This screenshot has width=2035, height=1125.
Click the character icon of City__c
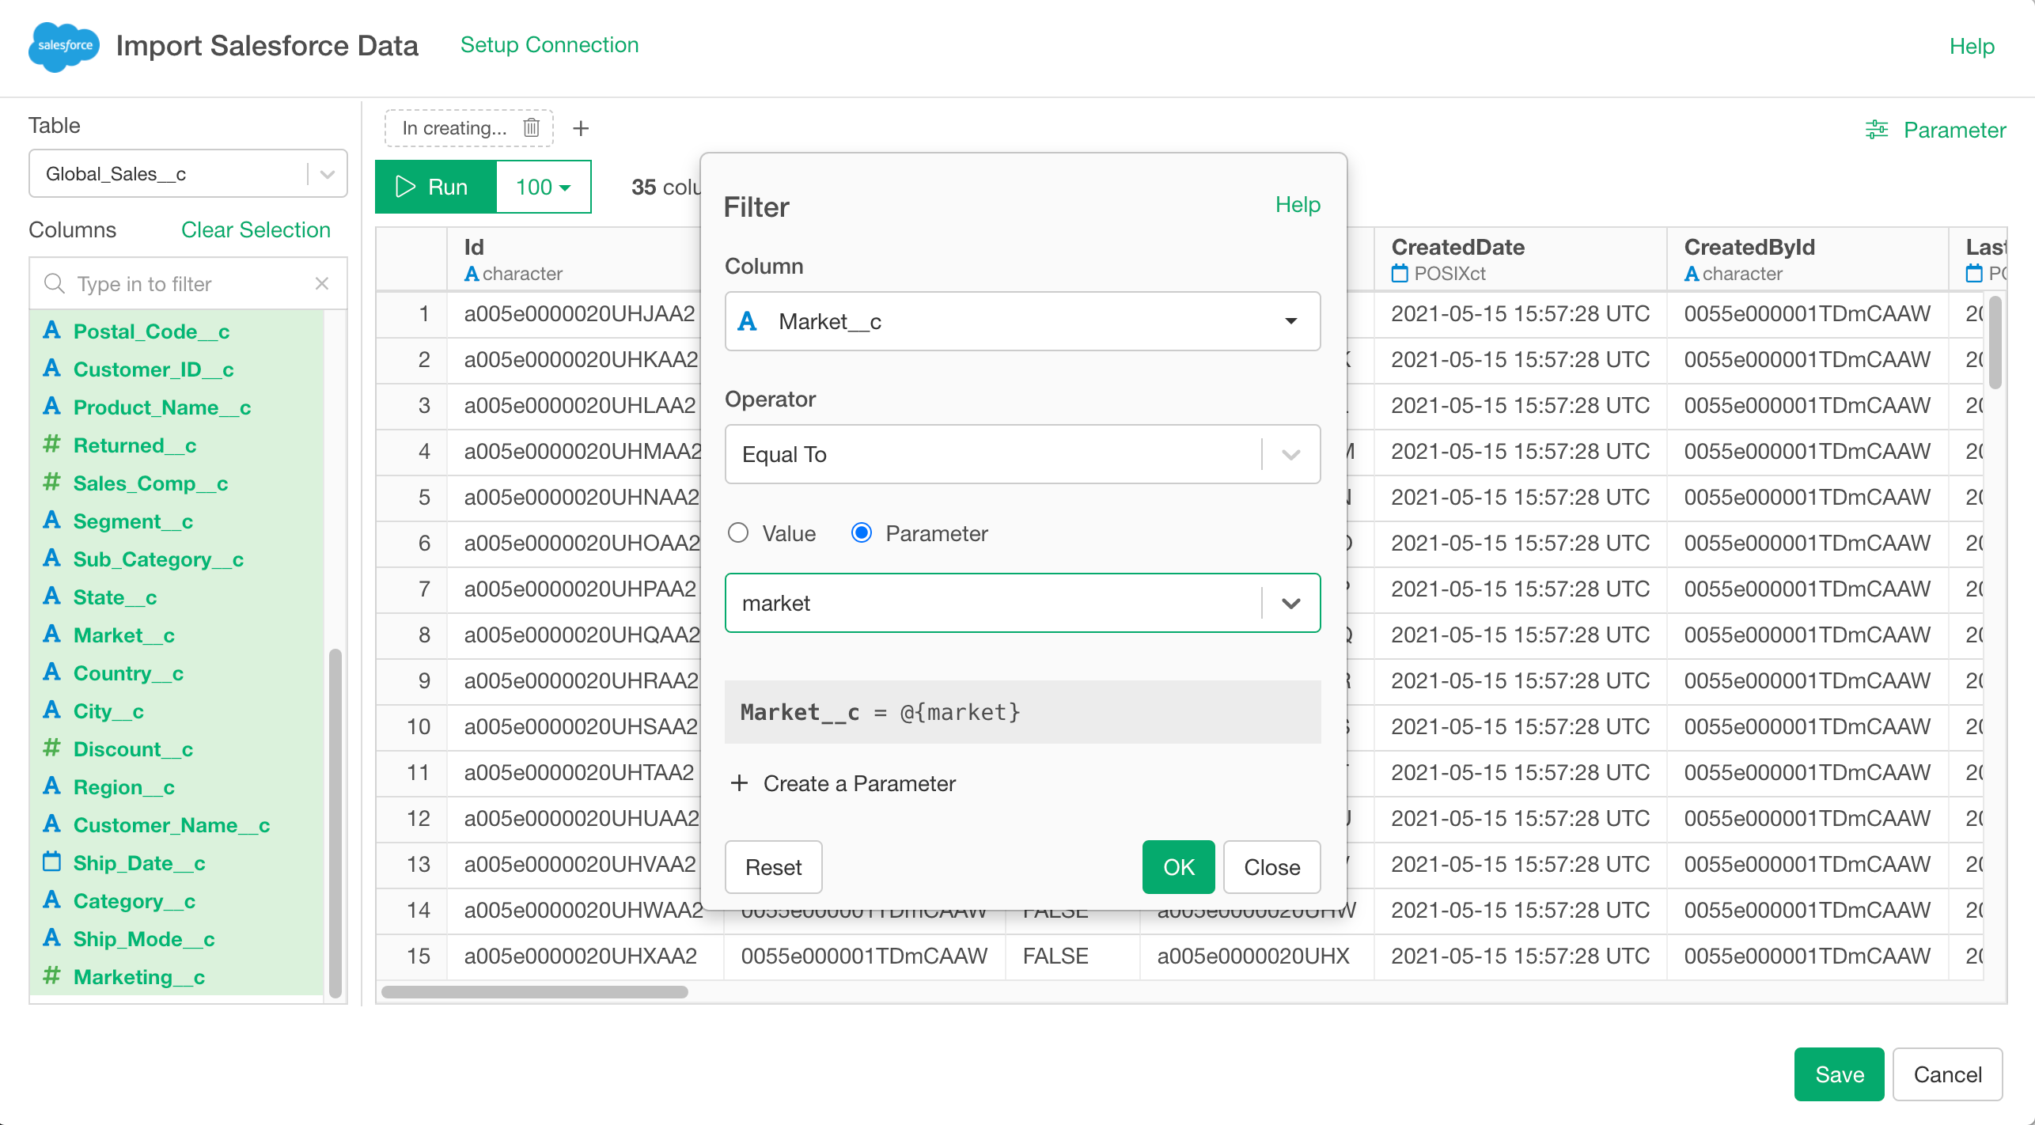[x=52, y=710]
